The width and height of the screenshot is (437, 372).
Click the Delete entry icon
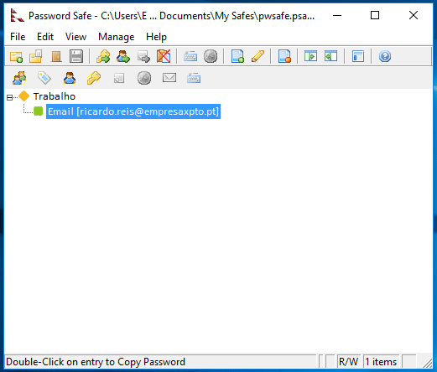[284, 56]
